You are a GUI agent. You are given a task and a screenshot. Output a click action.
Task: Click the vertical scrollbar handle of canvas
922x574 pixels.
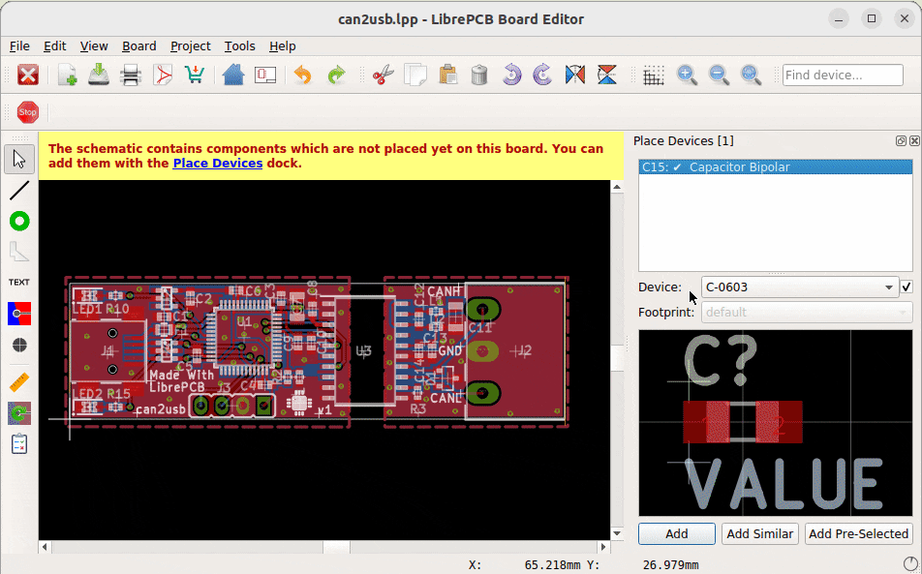pos(617,358)
